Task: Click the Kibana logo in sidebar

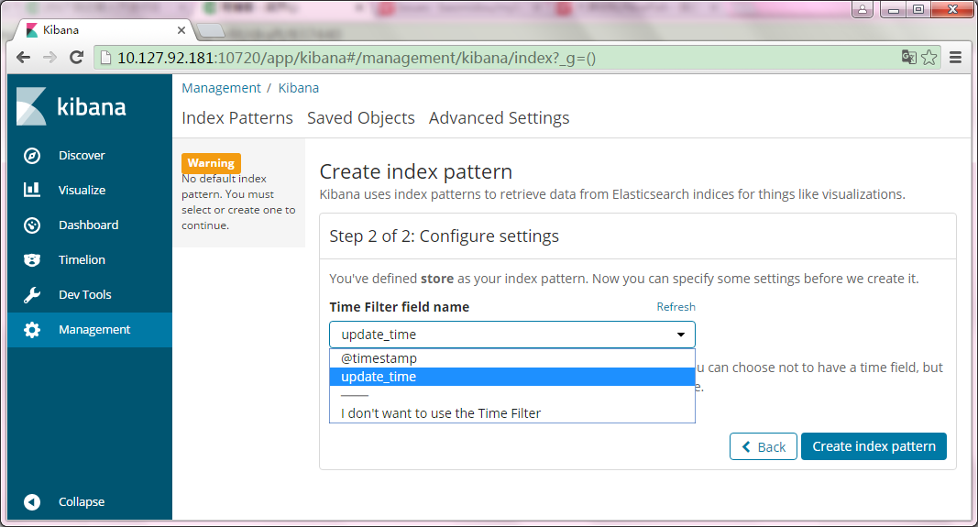Action: click(71, 106)
